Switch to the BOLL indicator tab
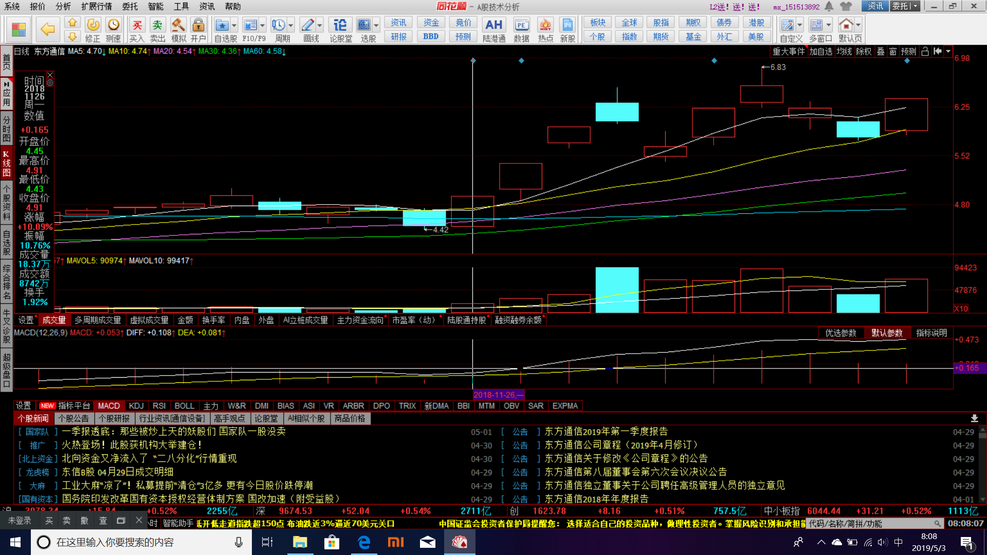Image resolution: width=987 pixels, height=555 pixels. [185, 406]
